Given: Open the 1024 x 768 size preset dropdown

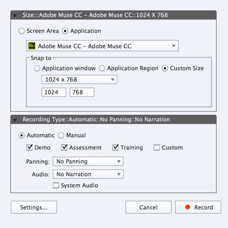Looking at the screenshot, I should pyautogui.click(x=79, y=79).
